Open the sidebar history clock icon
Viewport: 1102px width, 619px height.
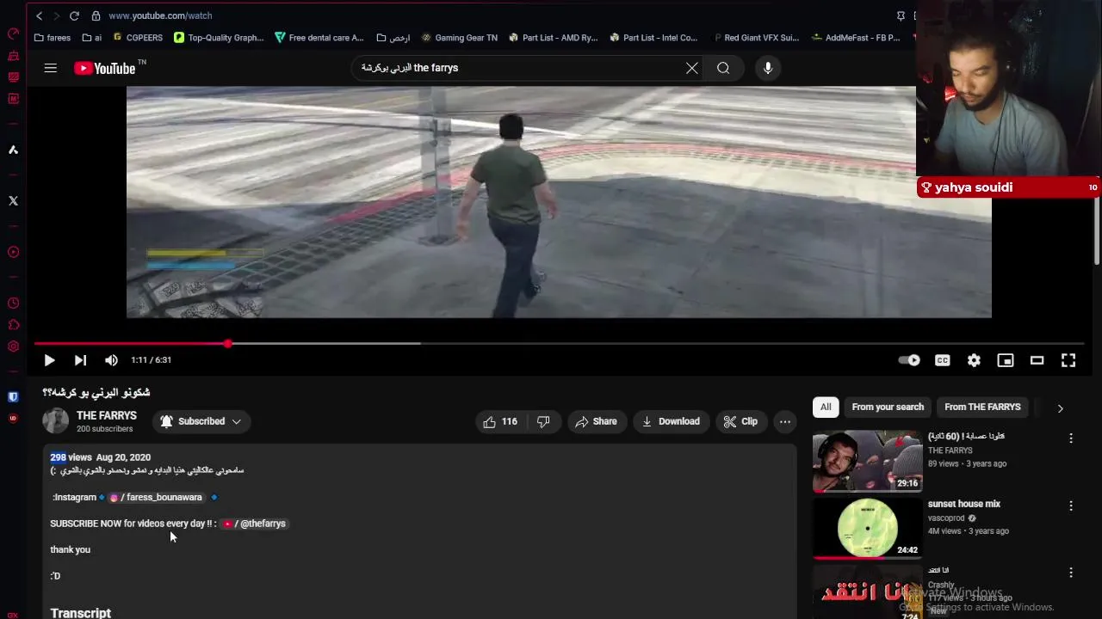[13, 303]
